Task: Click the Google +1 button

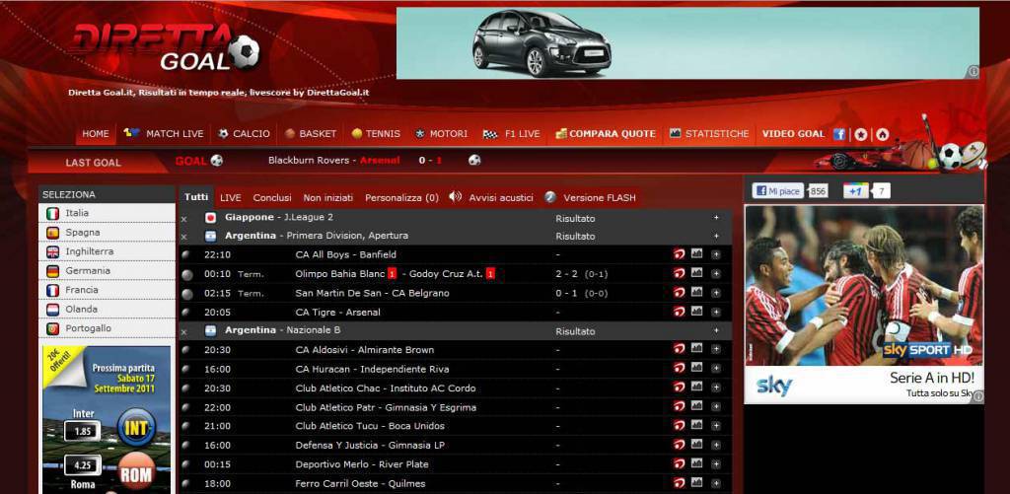Action: coord(855,190)
